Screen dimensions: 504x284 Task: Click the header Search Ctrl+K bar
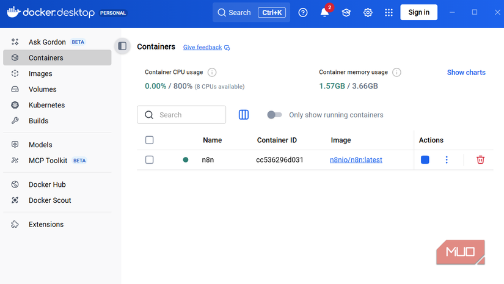coord(251,13)
